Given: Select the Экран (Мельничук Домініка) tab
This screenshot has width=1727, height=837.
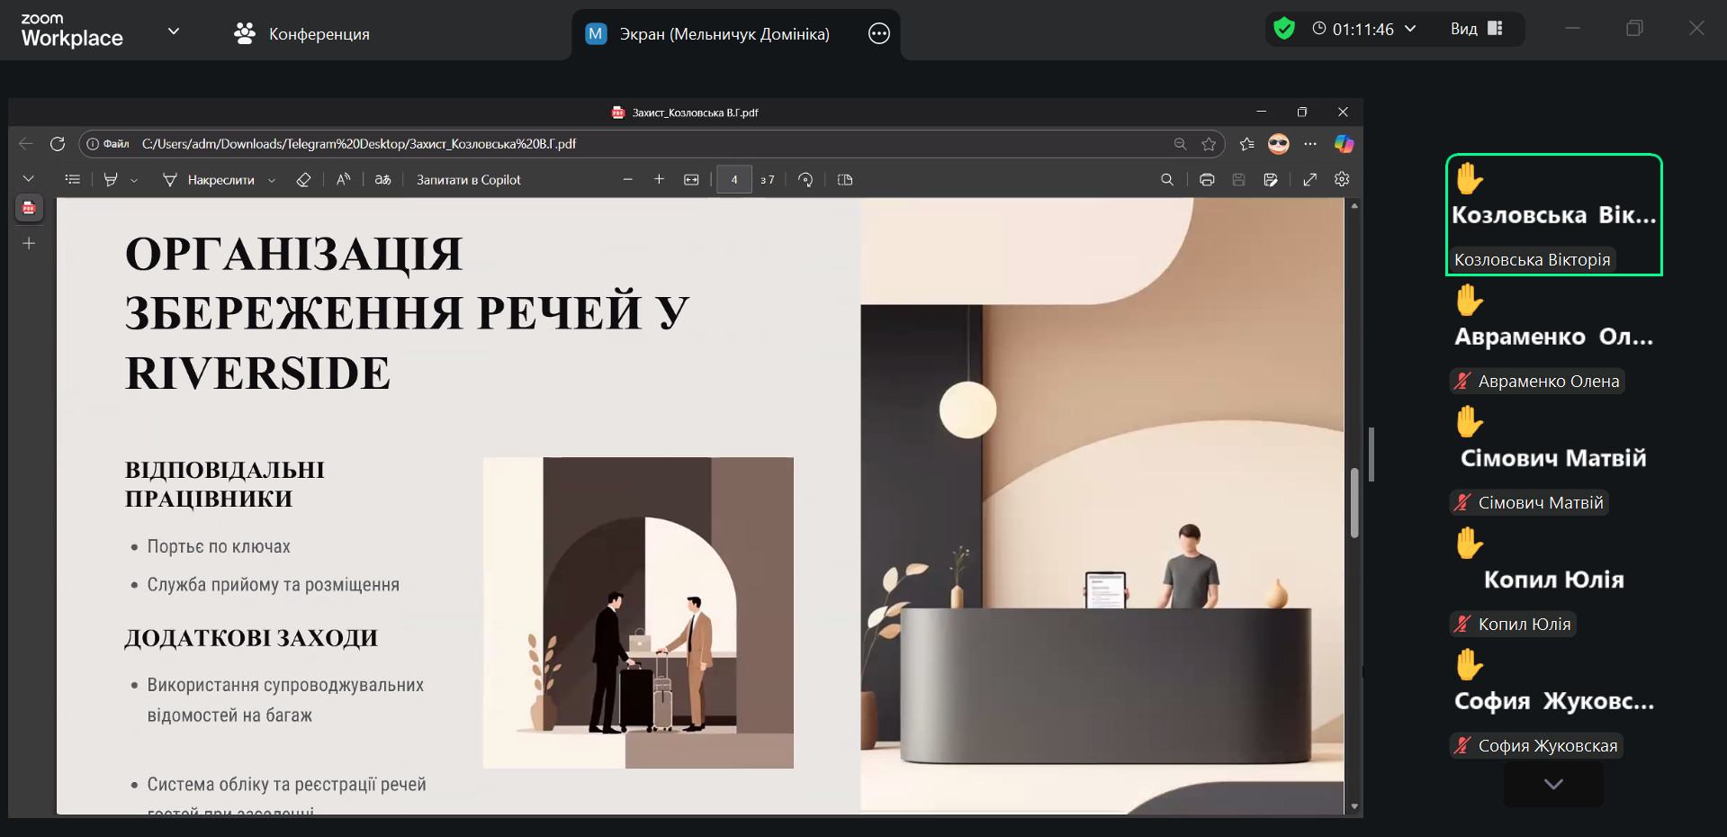Looking at the screenshot, I should pyautogui.click(x=724, y=34).
